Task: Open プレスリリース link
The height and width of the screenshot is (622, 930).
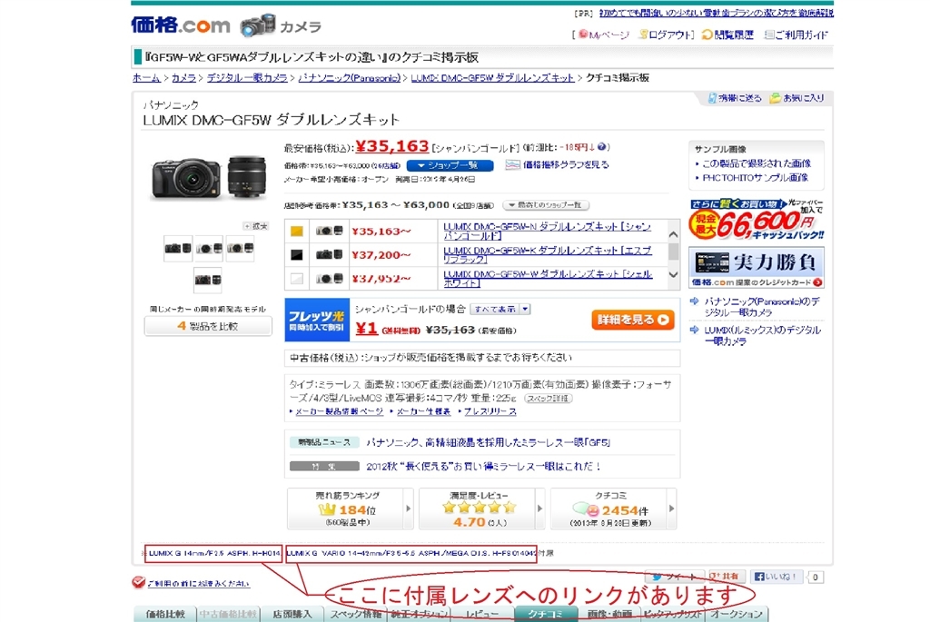Action: click(490, 411)
